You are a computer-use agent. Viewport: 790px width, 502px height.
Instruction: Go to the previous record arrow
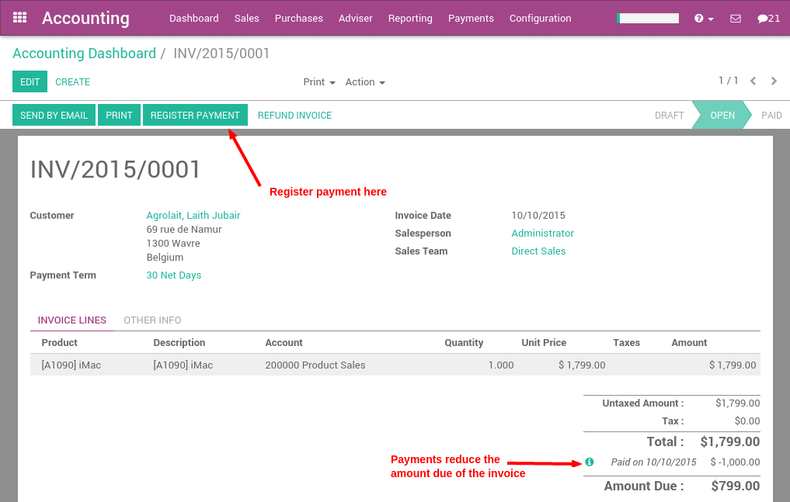(752, 81)
